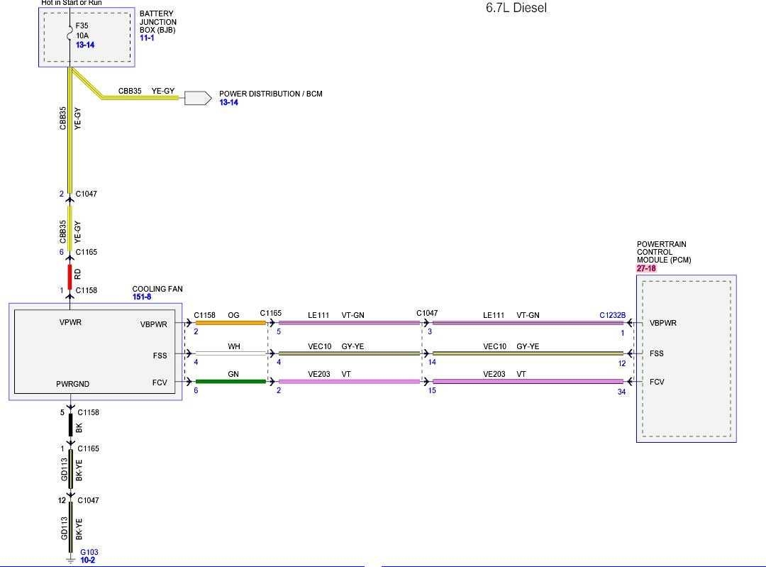Select the Powertrain Control Module box
Viewport: 766px width, 567px height.
[x=685, y=358]
